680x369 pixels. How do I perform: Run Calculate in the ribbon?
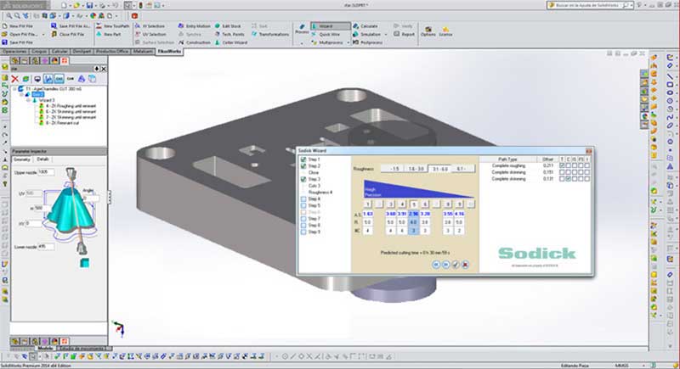click(x=365, y=26)
